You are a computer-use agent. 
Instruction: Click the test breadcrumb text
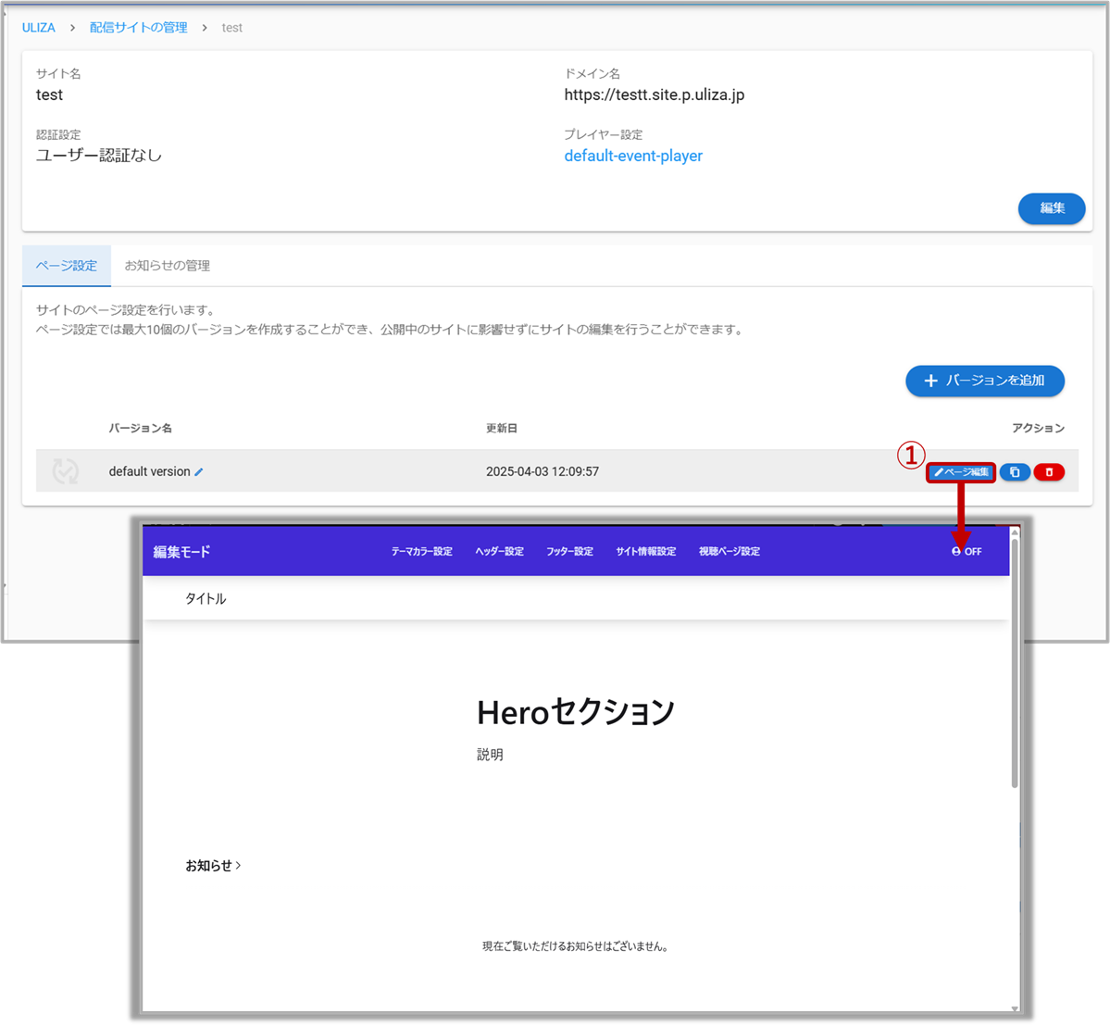click(x=231, y=28)
